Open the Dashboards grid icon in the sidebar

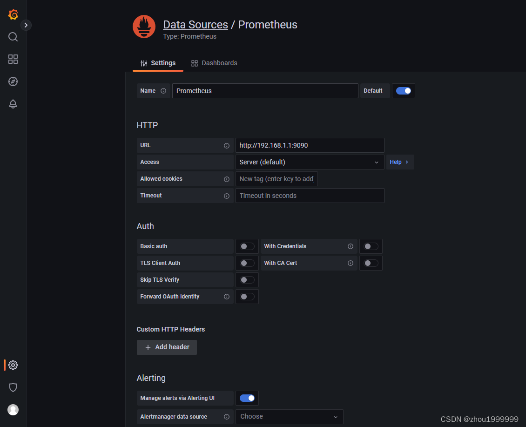(x=13, y=59)
